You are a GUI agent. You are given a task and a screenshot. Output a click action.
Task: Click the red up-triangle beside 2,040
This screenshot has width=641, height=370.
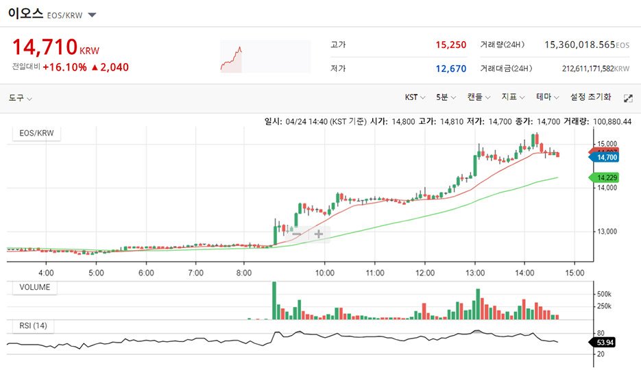95,67
